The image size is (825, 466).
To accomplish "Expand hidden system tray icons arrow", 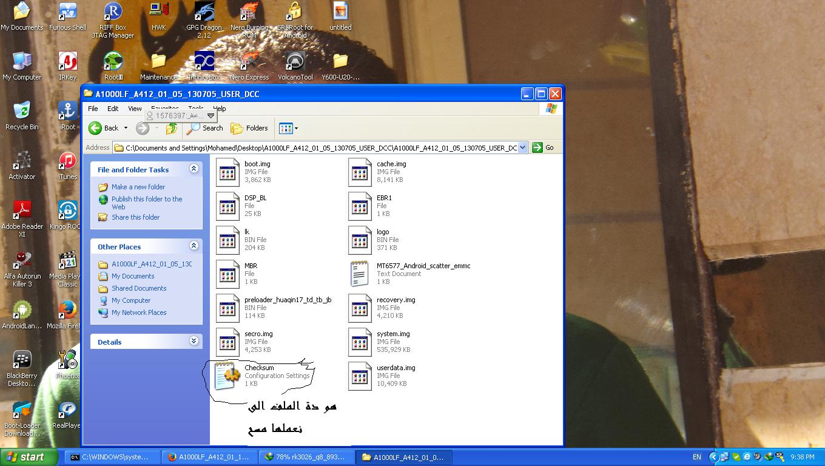I will 713,457.
